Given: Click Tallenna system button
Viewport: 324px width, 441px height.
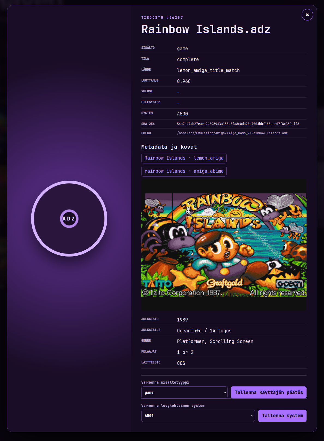Looking at the screenshot, I should (x=282, y=416).
